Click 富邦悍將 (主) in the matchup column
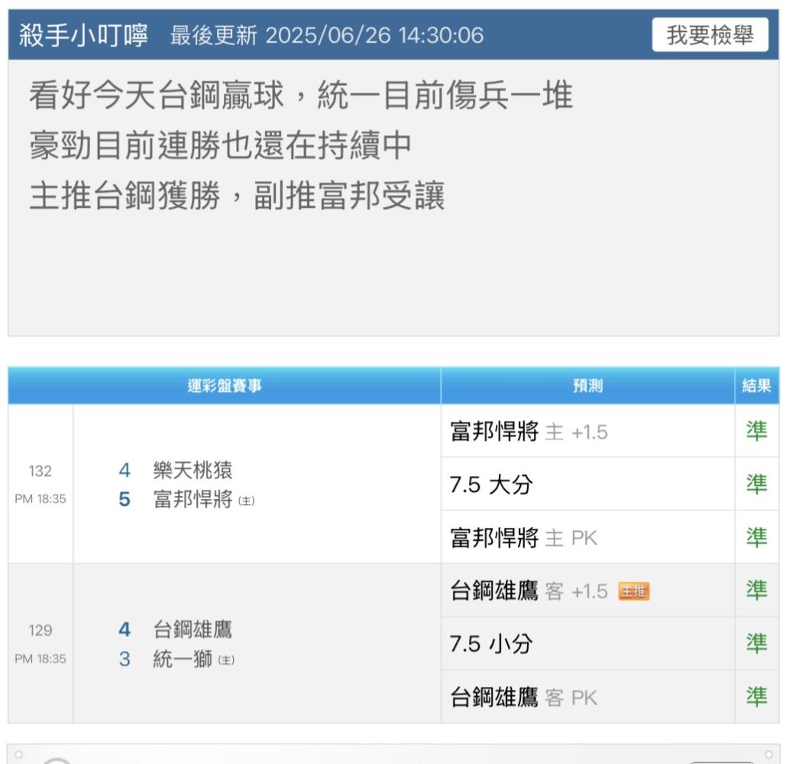Screen dimensions: 786x764 click(x=204, y=500)
